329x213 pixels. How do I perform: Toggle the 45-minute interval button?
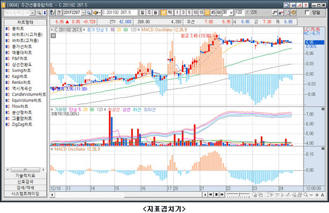pos(213,12)
